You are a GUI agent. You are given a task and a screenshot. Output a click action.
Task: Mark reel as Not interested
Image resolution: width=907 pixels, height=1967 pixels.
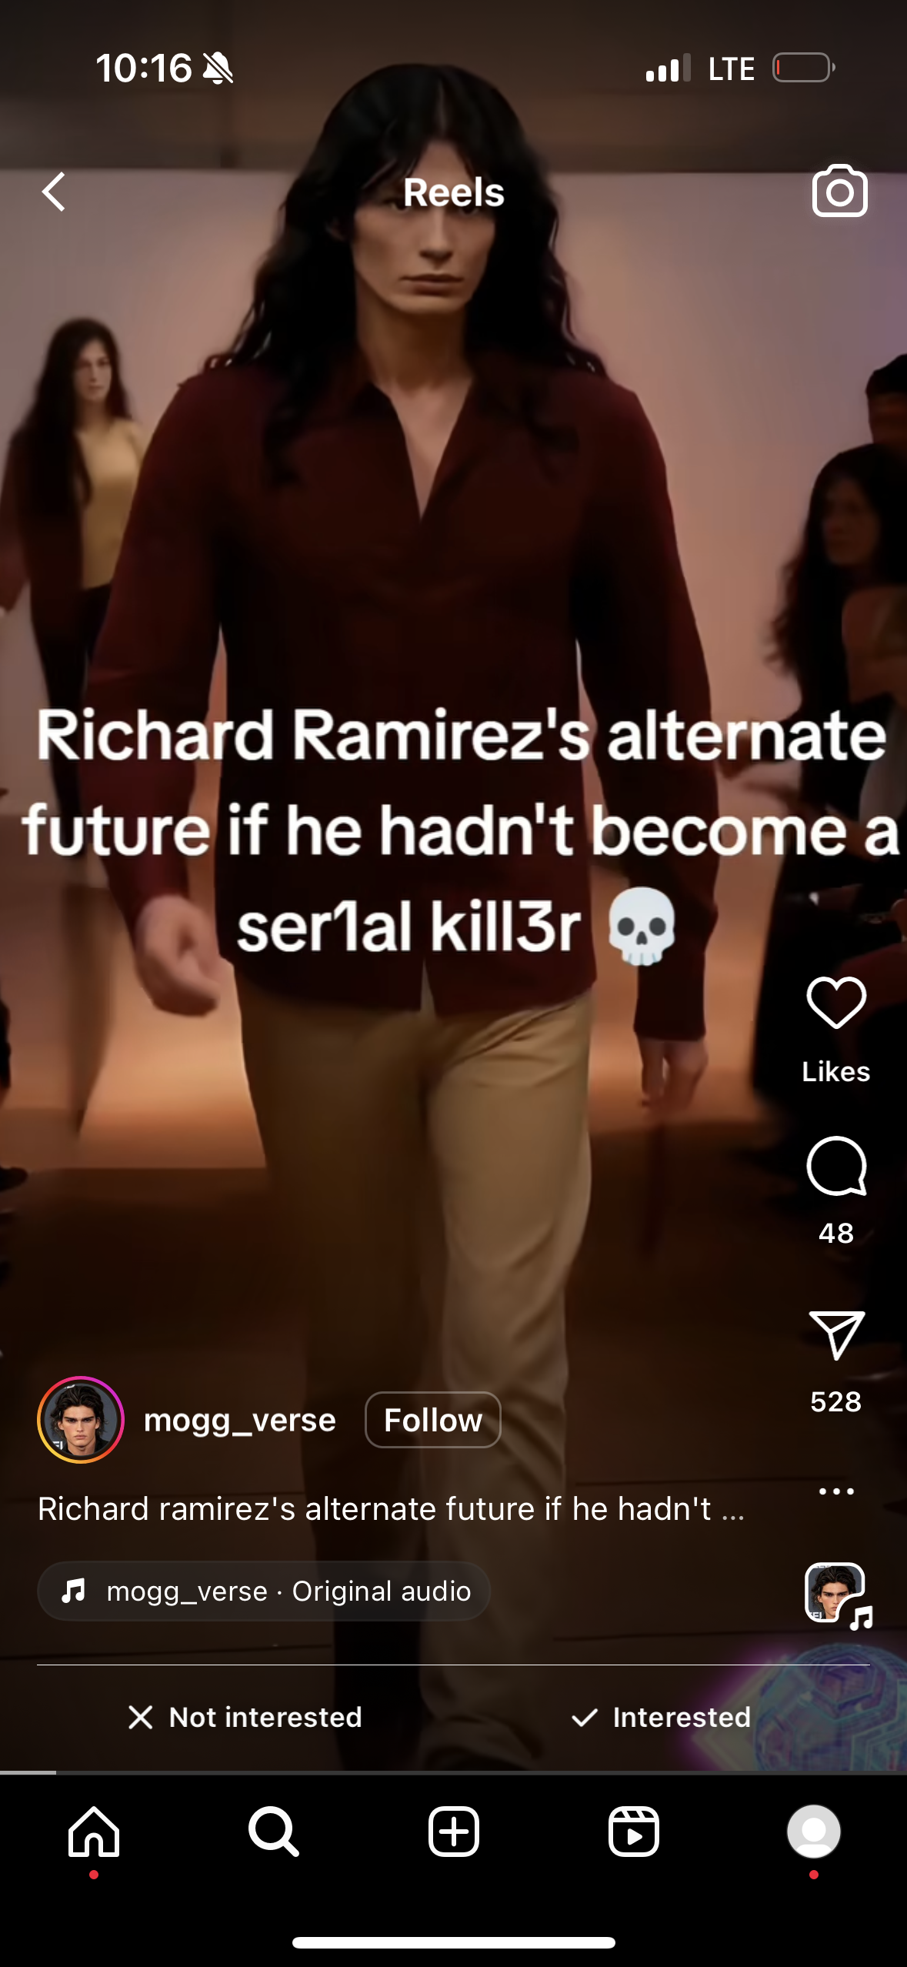[x=245, y=1717]
